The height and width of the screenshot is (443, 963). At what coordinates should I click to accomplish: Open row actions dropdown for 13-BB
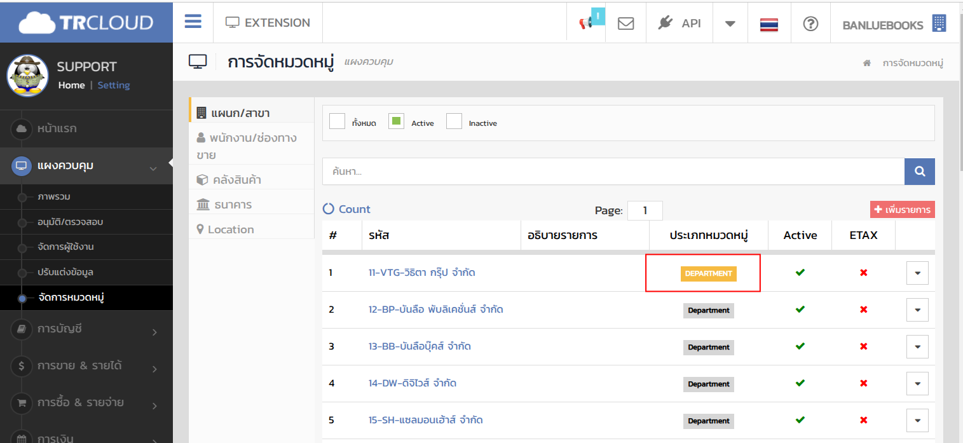917,346
